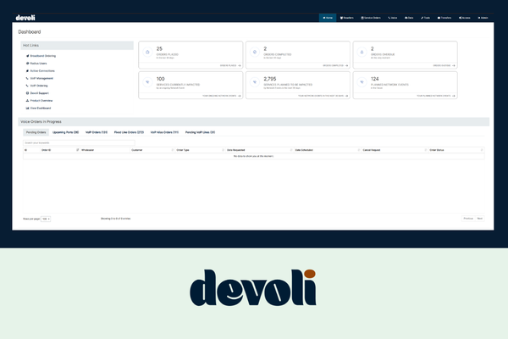
Task: Switch to the Fixed Line Orders tab
Action: tap(129, 132)
